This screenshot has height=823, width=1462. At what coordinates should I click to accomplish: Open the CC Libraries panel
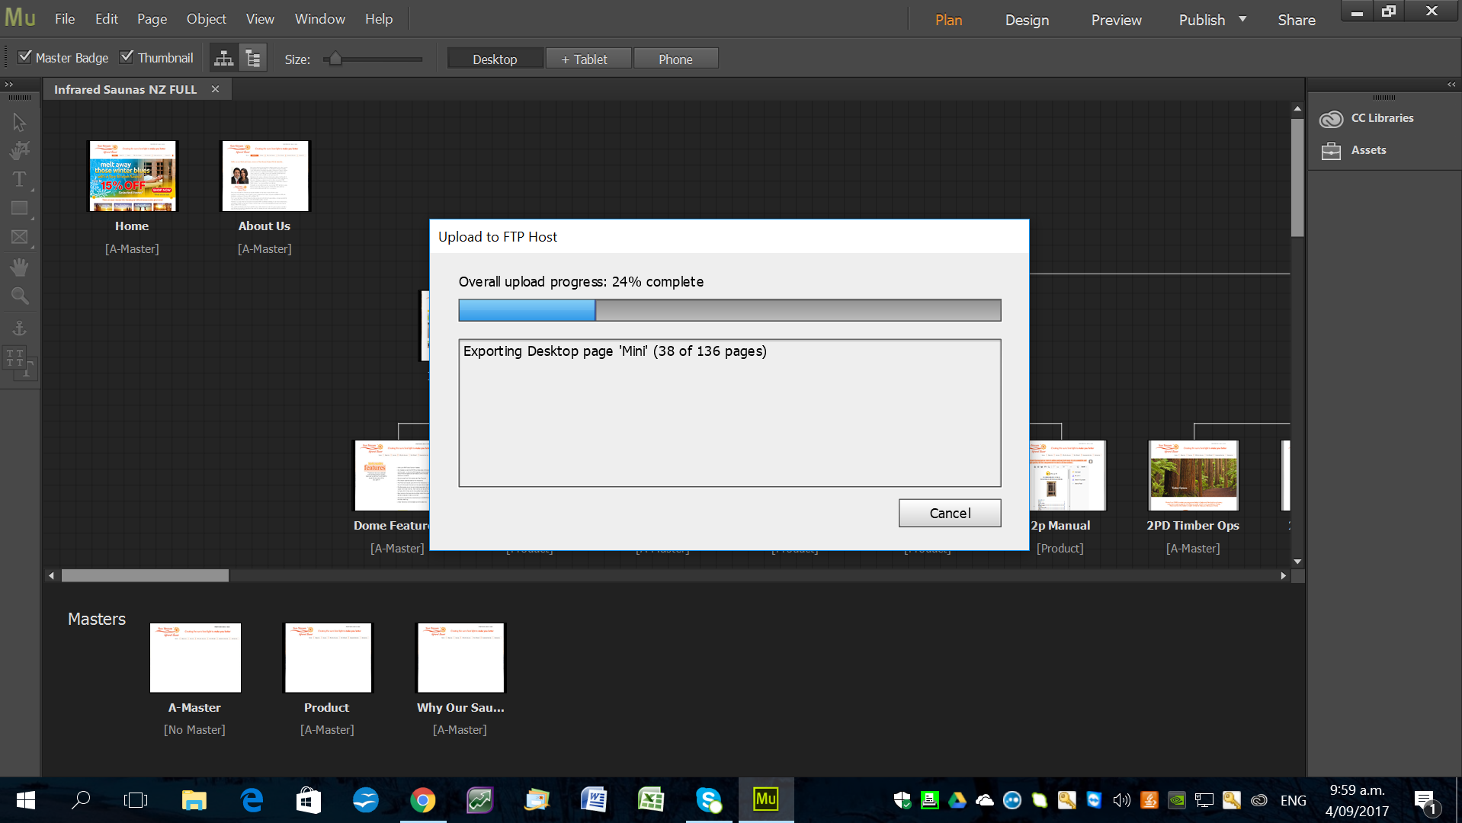1367,118
